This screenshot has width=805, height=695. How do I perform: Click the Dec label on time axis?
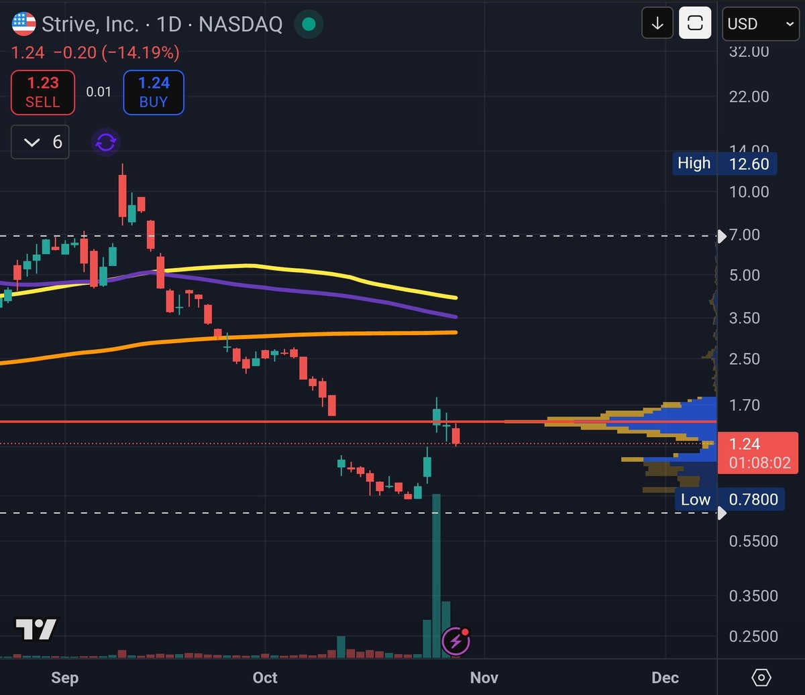point(665,678)
